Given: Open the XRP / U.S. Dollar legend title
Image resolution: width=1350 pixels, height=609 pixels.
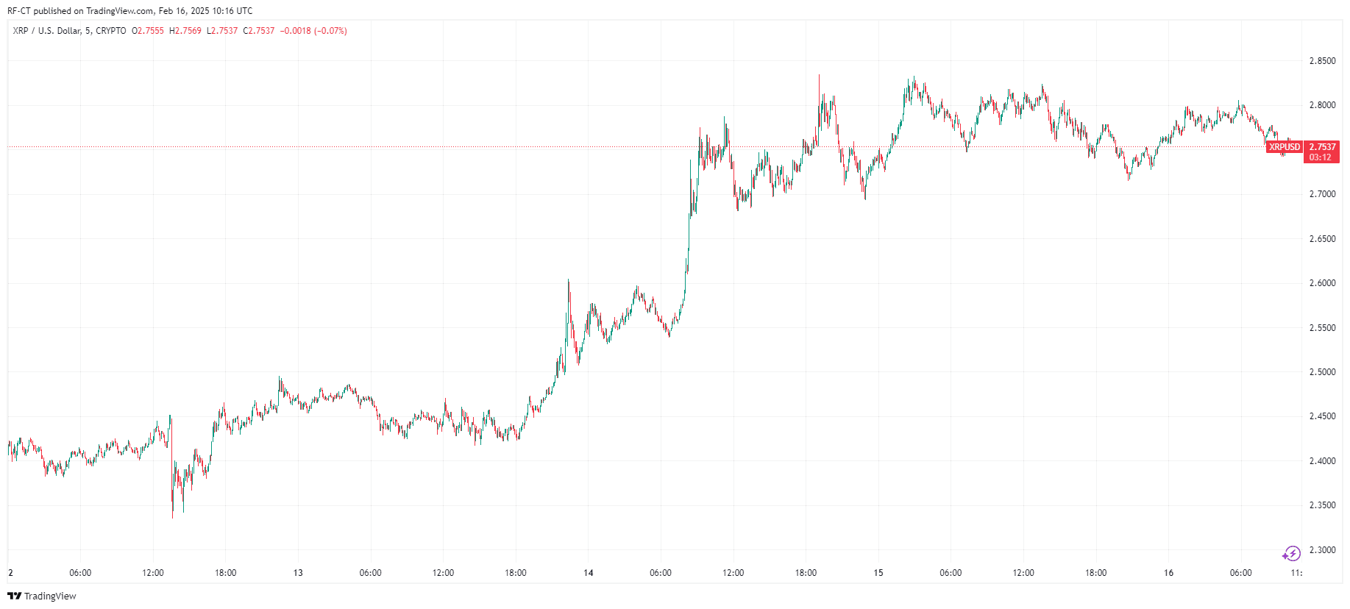Looking at the screenshot, I should 69,31.
